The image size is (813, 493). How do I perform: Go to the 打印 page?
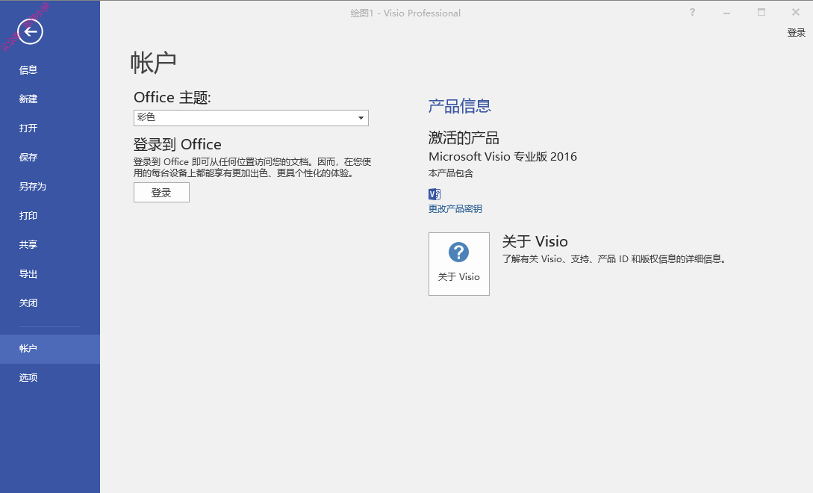(x=28, y=215)
